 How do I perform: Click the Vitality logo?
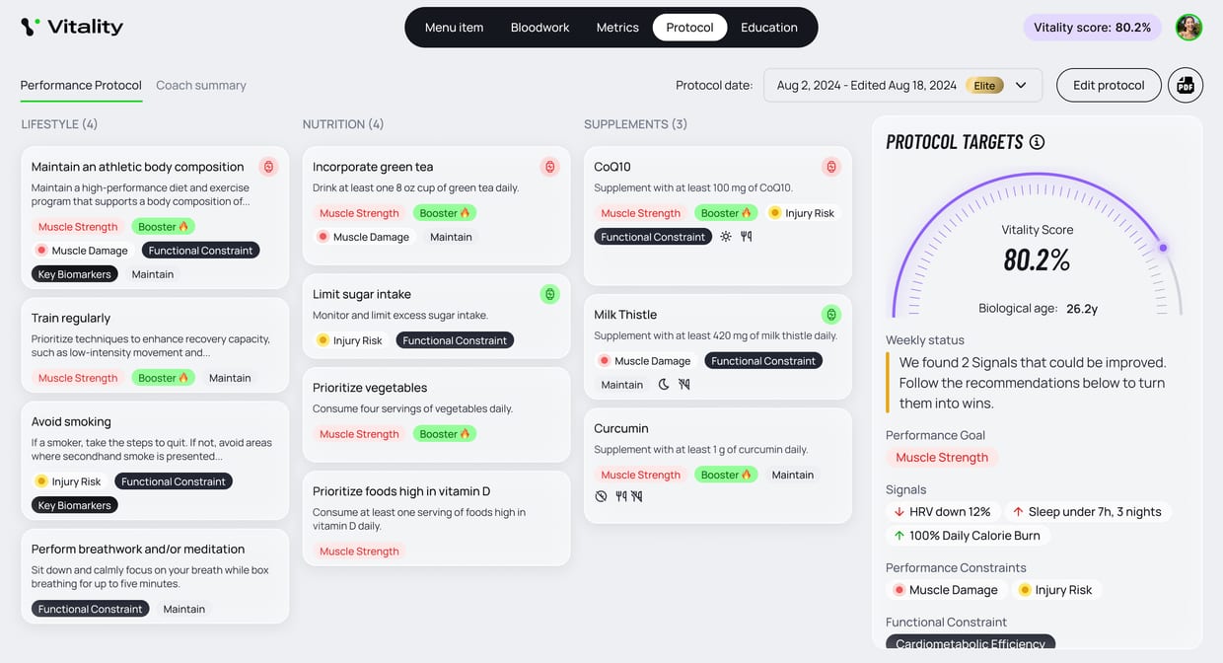72,27
